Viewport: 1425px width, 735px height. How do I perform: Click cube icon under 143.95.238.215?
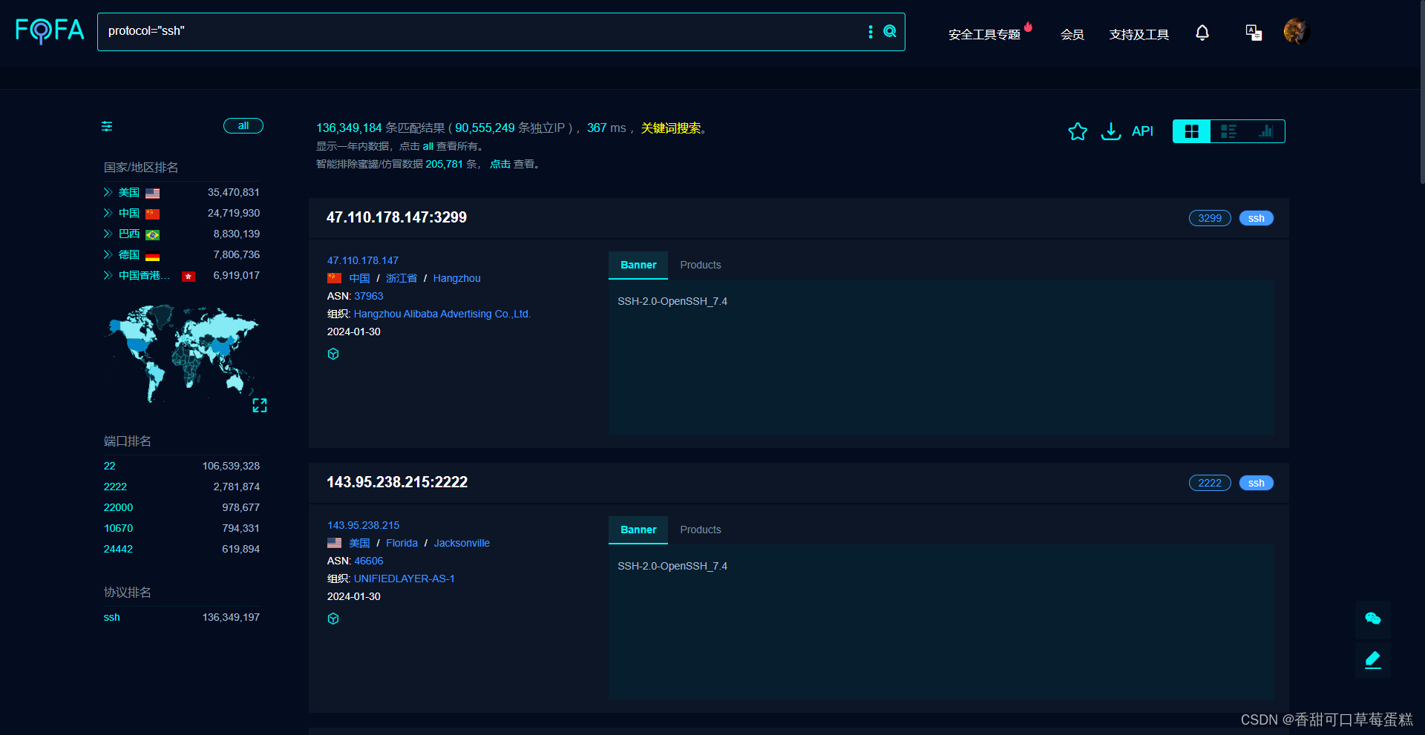[333, 619]
